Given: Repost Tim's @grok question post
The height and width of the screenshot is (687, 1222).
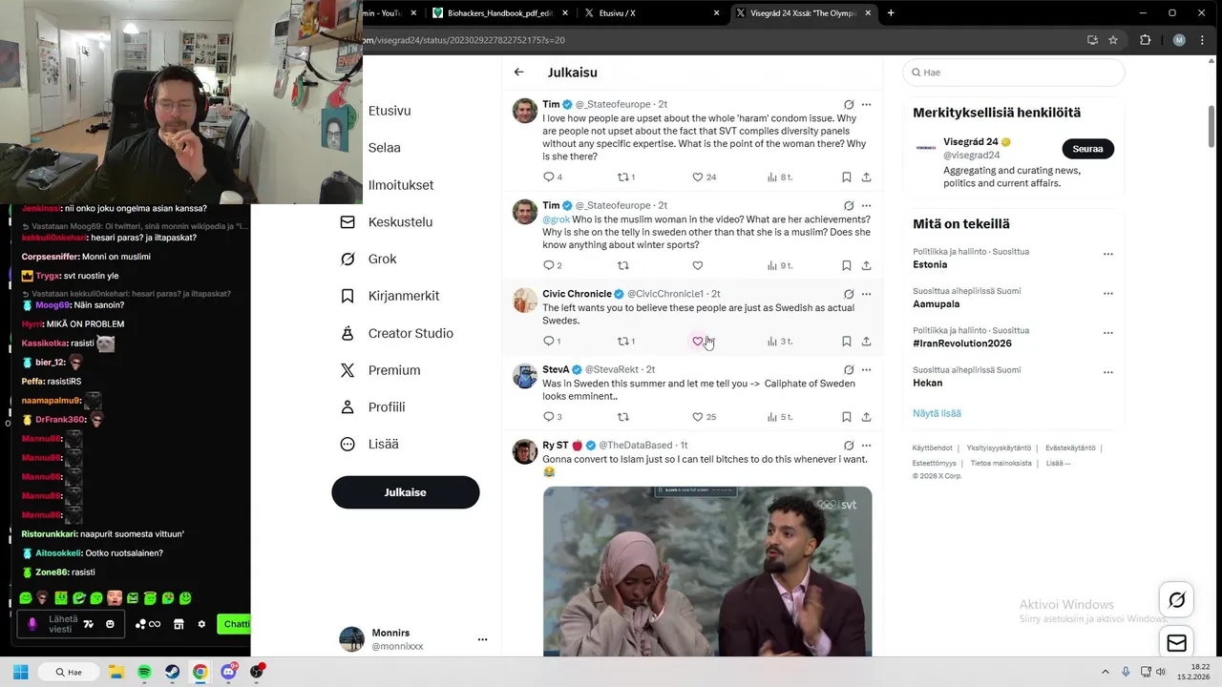Looking at the screenshot, I should 623,265.
